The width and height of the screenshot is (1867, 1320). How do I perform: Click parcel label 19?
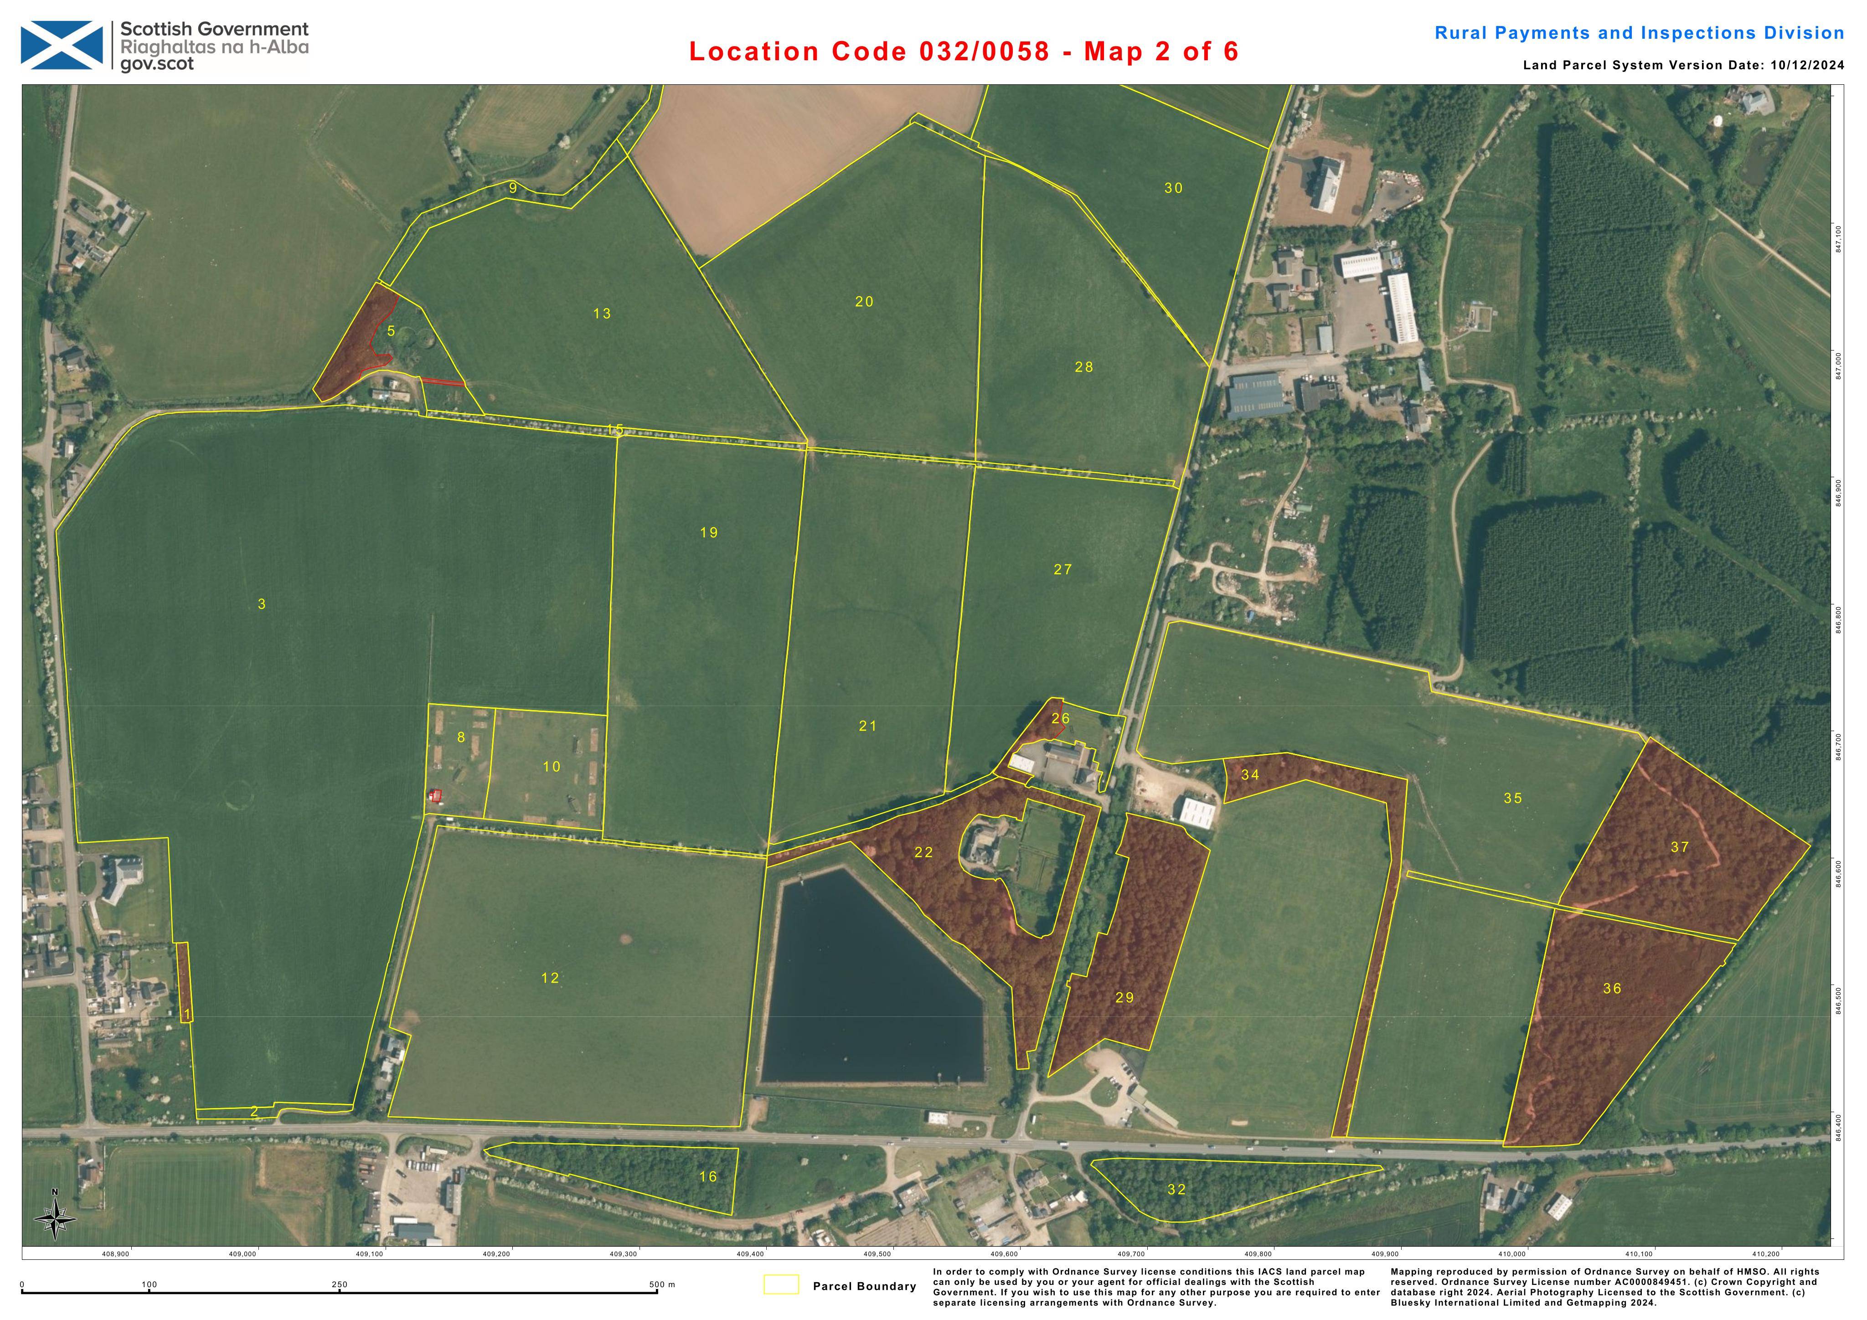[x=709, y=533]
